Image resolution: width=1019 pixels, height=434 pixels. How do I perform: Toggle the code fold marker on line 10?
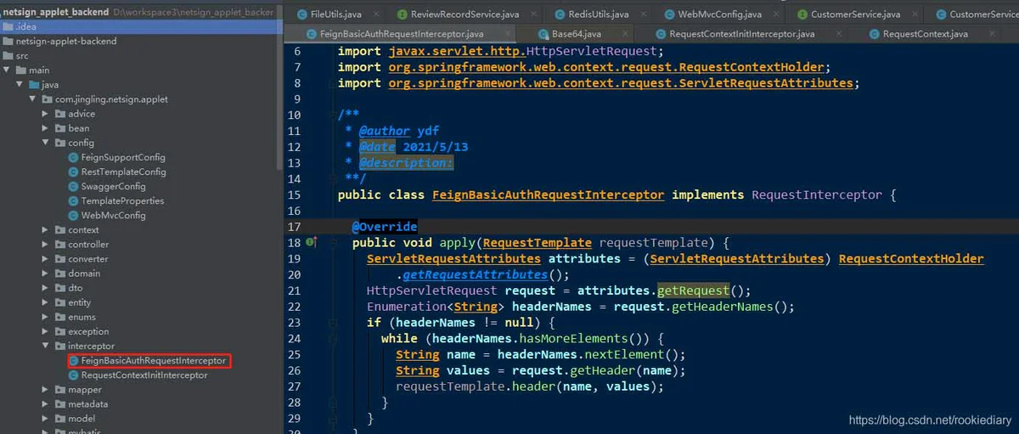point(332,115)
